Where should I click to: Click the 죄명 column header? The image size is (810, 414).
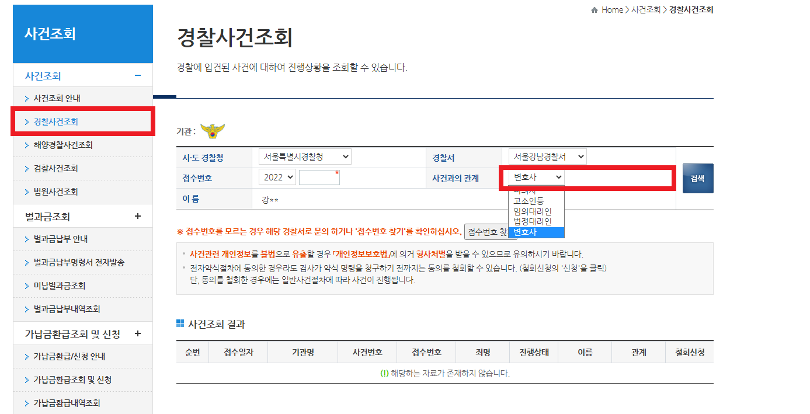(x=482, y=352)
